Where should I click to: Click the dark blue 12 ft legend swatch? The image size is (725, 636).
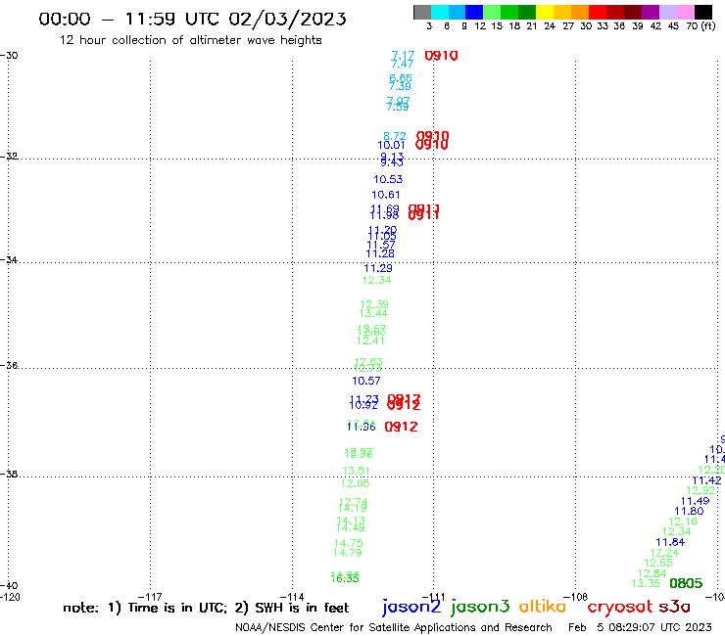474,12
